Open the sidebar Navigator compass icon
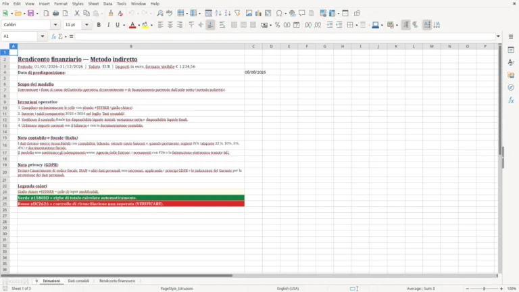This screenshot has width=519, height=292. click(x=511, y=87)
